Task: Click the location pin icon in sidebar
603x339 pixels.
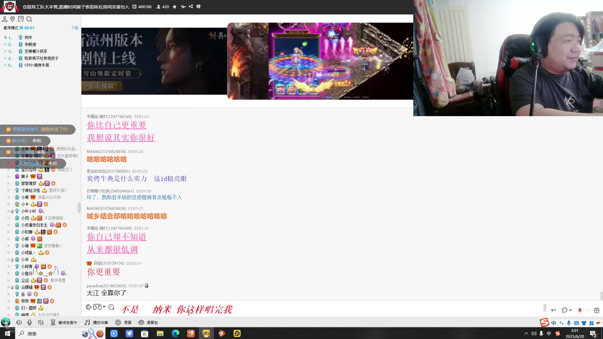Action: point(13,19)
